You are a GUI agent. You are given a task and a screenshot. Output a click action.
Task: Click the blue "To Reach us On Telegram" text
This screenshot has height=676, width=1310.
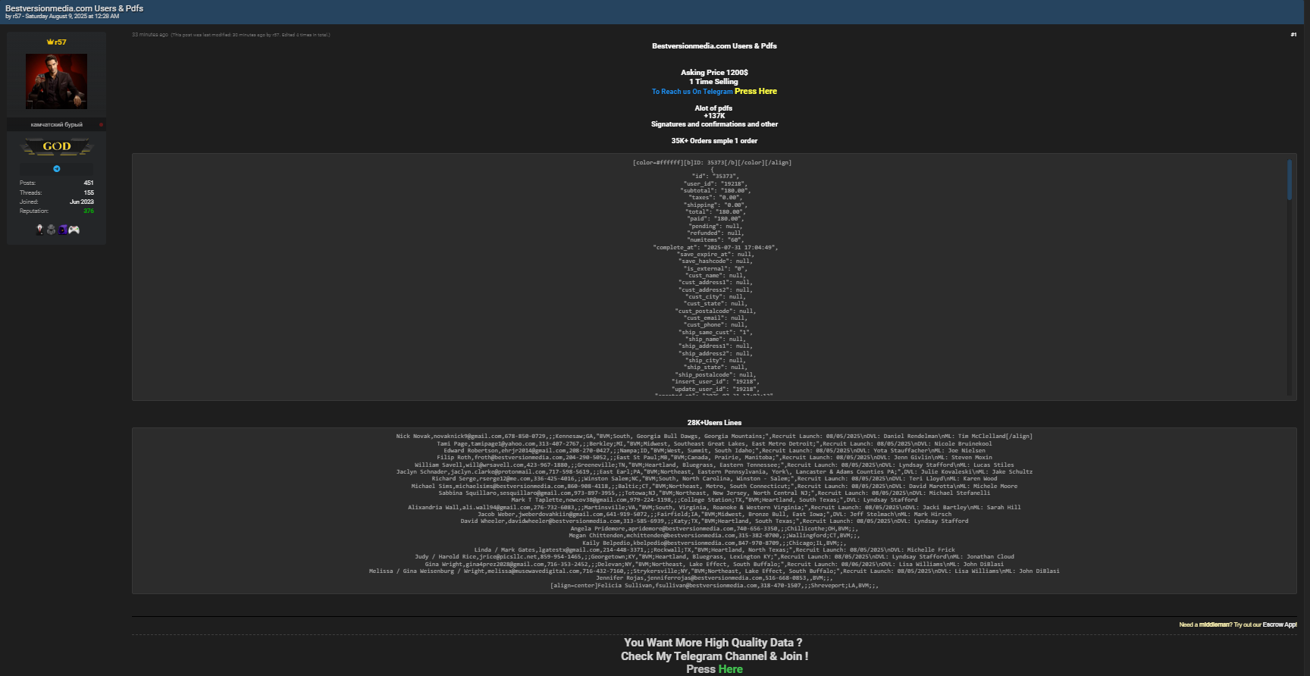(x=692, y=92)
